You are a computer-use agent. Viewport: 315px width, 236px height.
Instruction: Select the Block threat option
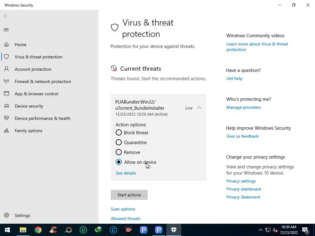[x=132, y=133]
